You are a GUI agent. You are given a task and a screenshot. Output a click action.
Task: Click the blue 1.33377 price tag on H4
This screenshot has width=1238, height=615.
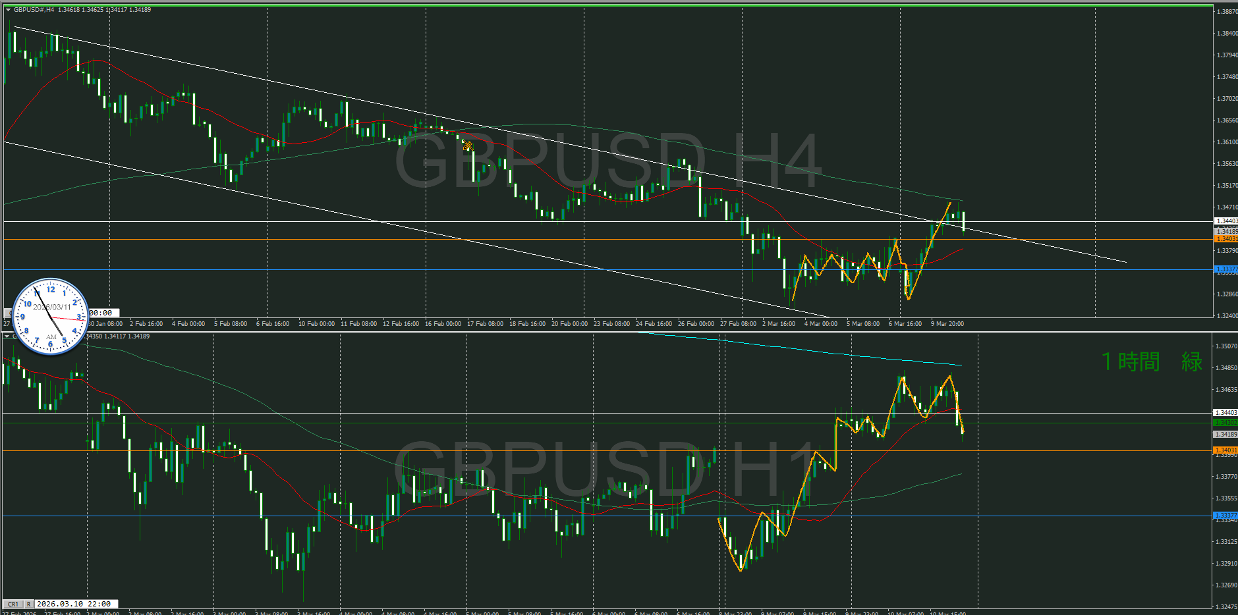pyautogui.click(x=1225, y=269)
